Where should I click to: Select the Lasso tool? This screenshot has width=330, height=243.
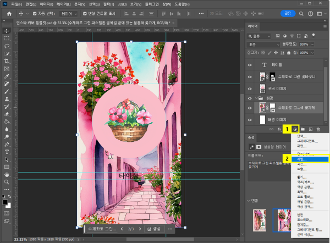(x=7, y=46)
